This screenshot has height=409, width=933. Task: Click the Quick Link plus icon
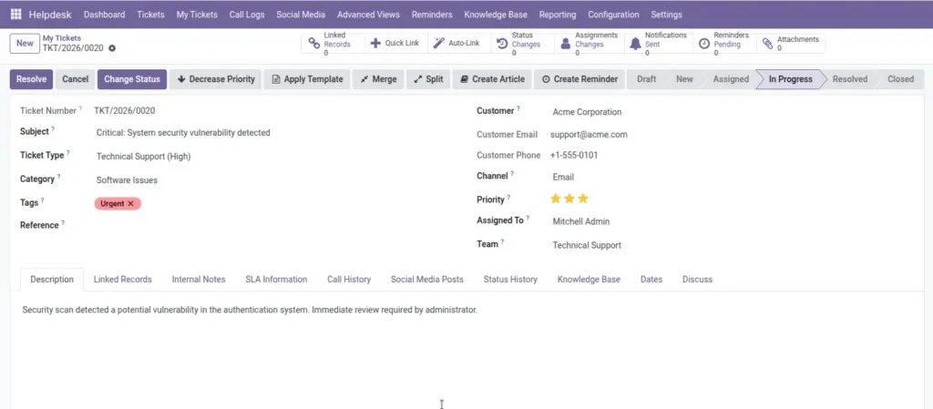375,44
